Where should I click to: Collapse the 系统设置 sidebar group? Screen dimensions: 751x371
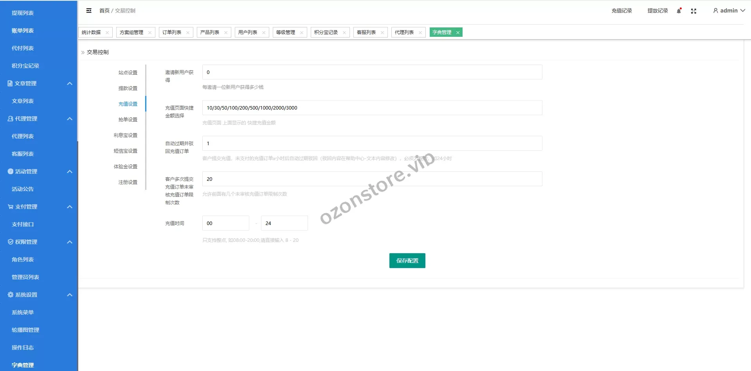[70, 295]
